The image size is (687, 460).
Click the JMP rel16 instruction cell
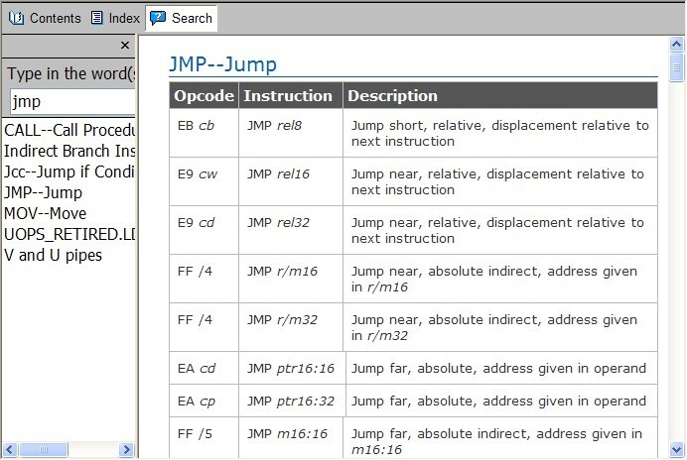291,181
